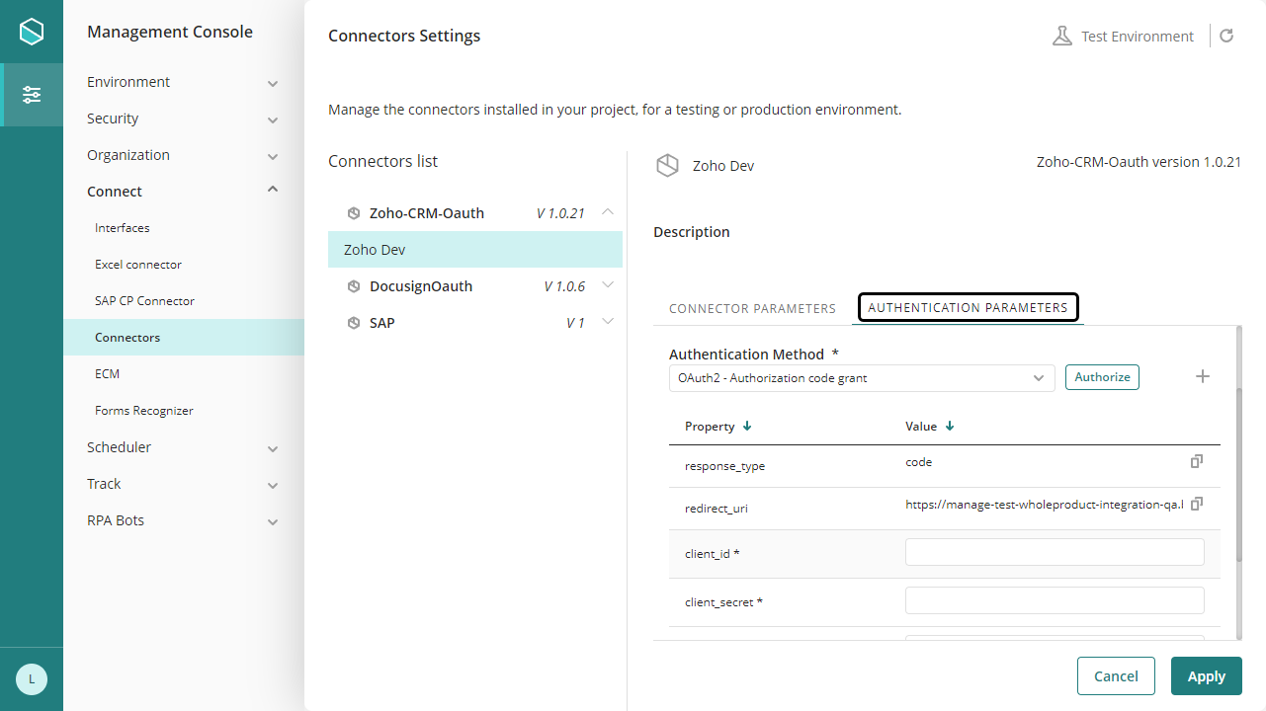Screen dimensions: 1266x711
Task: Focus the client_id input field
Action: point(1055,552)
